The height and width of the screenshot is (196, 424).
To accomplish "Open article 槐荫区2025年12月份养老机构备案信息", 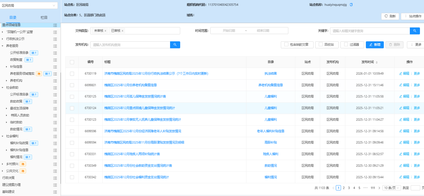I will coord(130,85).
